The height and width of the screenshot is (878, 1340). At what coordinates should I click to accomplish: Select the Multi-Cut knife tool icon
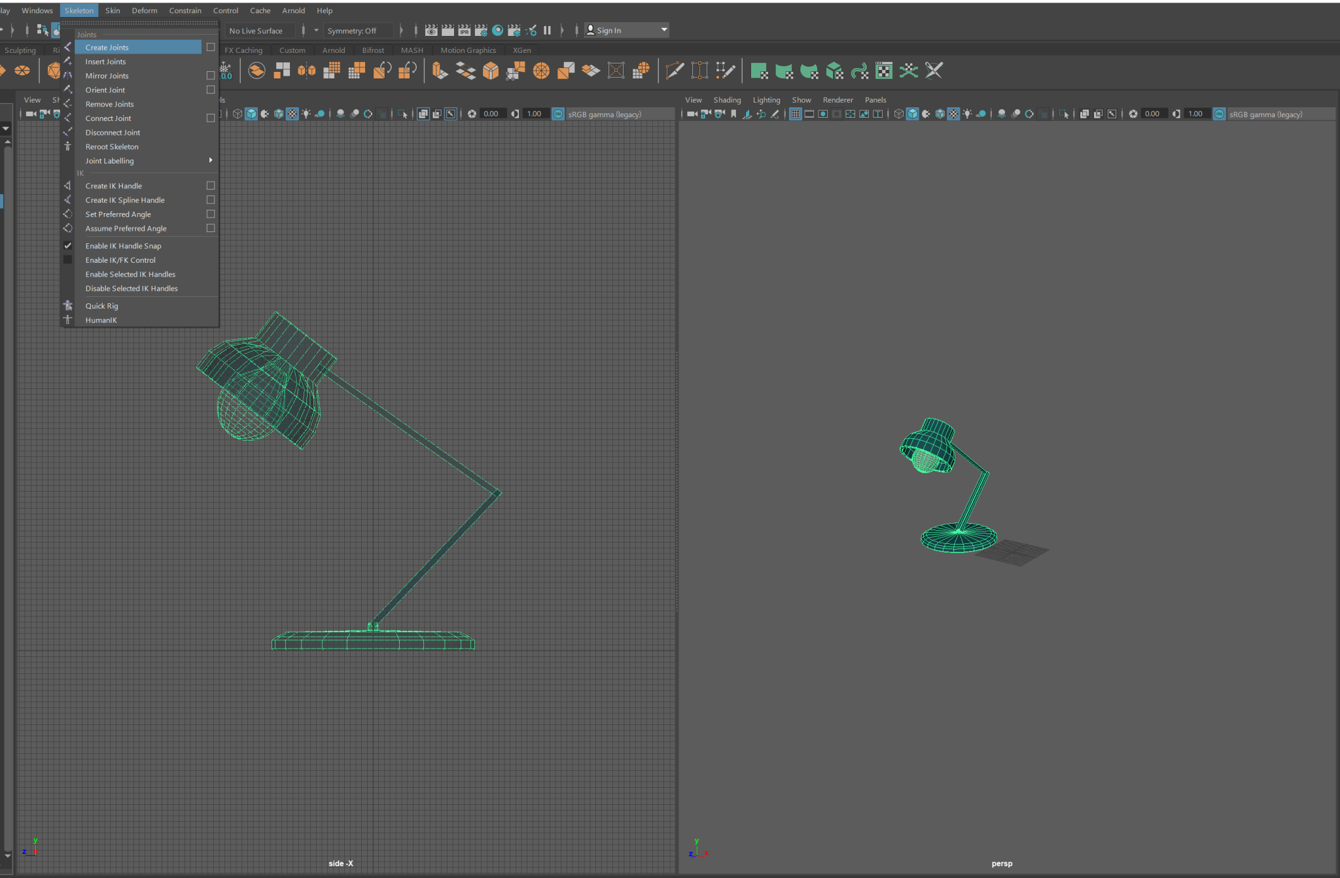coord(675,71)
